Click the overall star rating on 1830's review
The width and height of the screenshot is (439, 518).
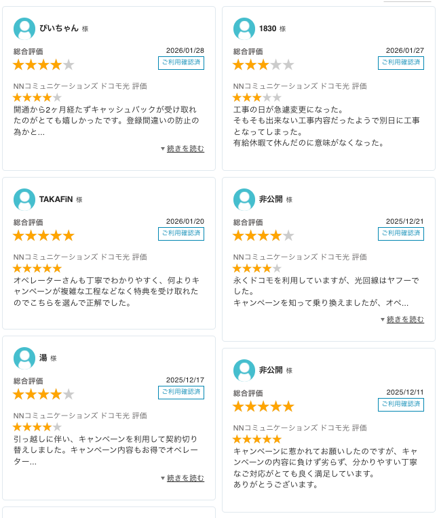(x=263, y=65)
